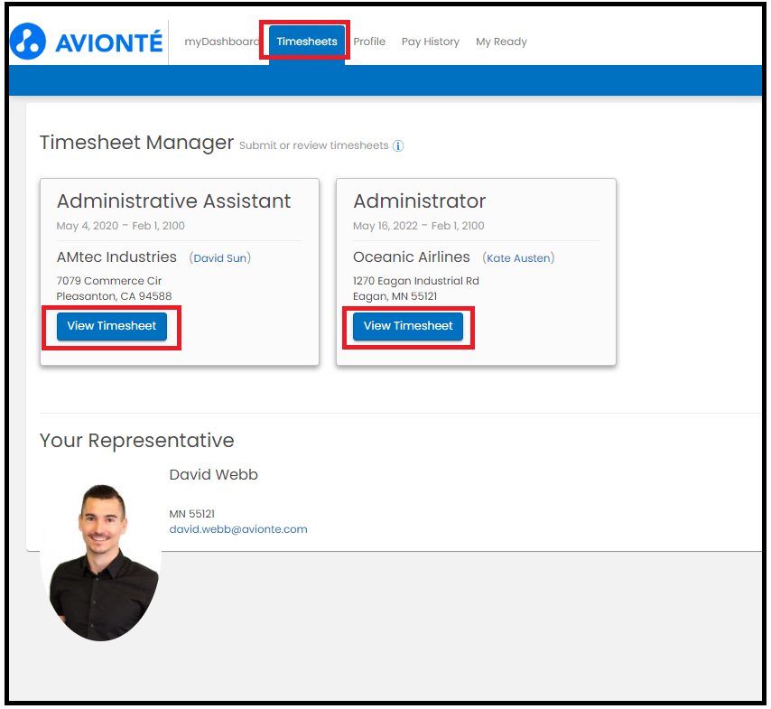Click the Submit or review timesheets subtitle
The width and height of the screenshot is (771, 709).
pyautogui.click(x=313, y=145)
